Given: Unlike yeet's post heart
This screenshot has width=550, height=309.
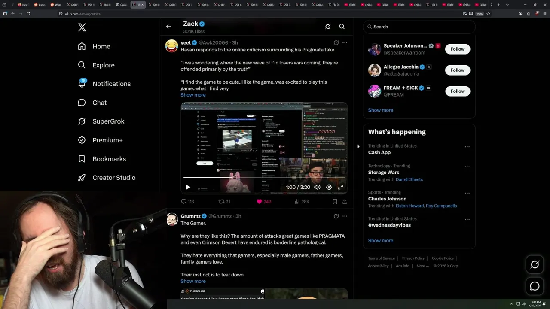Looking at the screenshot, I should (263, 202).
